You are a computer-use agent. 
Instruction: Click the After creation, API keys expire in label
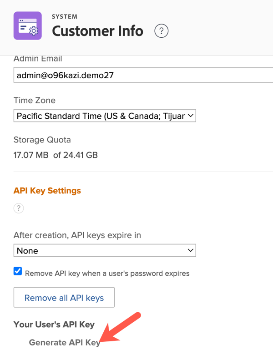[77, 235]
